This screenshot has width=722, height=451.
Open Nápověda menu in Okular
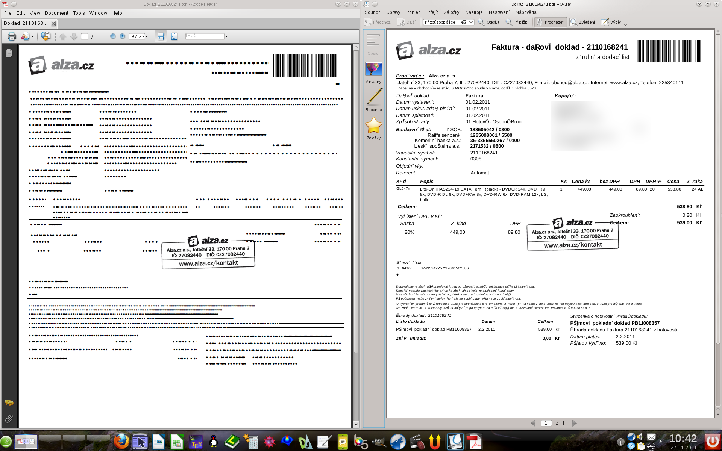(526, 12)
